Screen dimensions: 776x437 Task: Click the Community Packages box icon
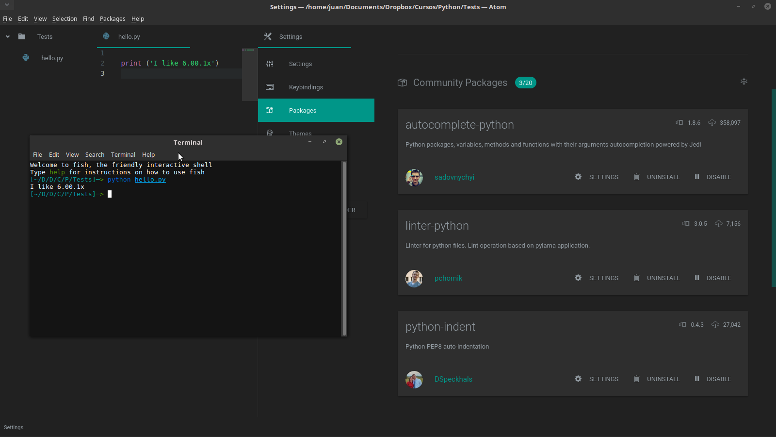(x=402, y=83)
